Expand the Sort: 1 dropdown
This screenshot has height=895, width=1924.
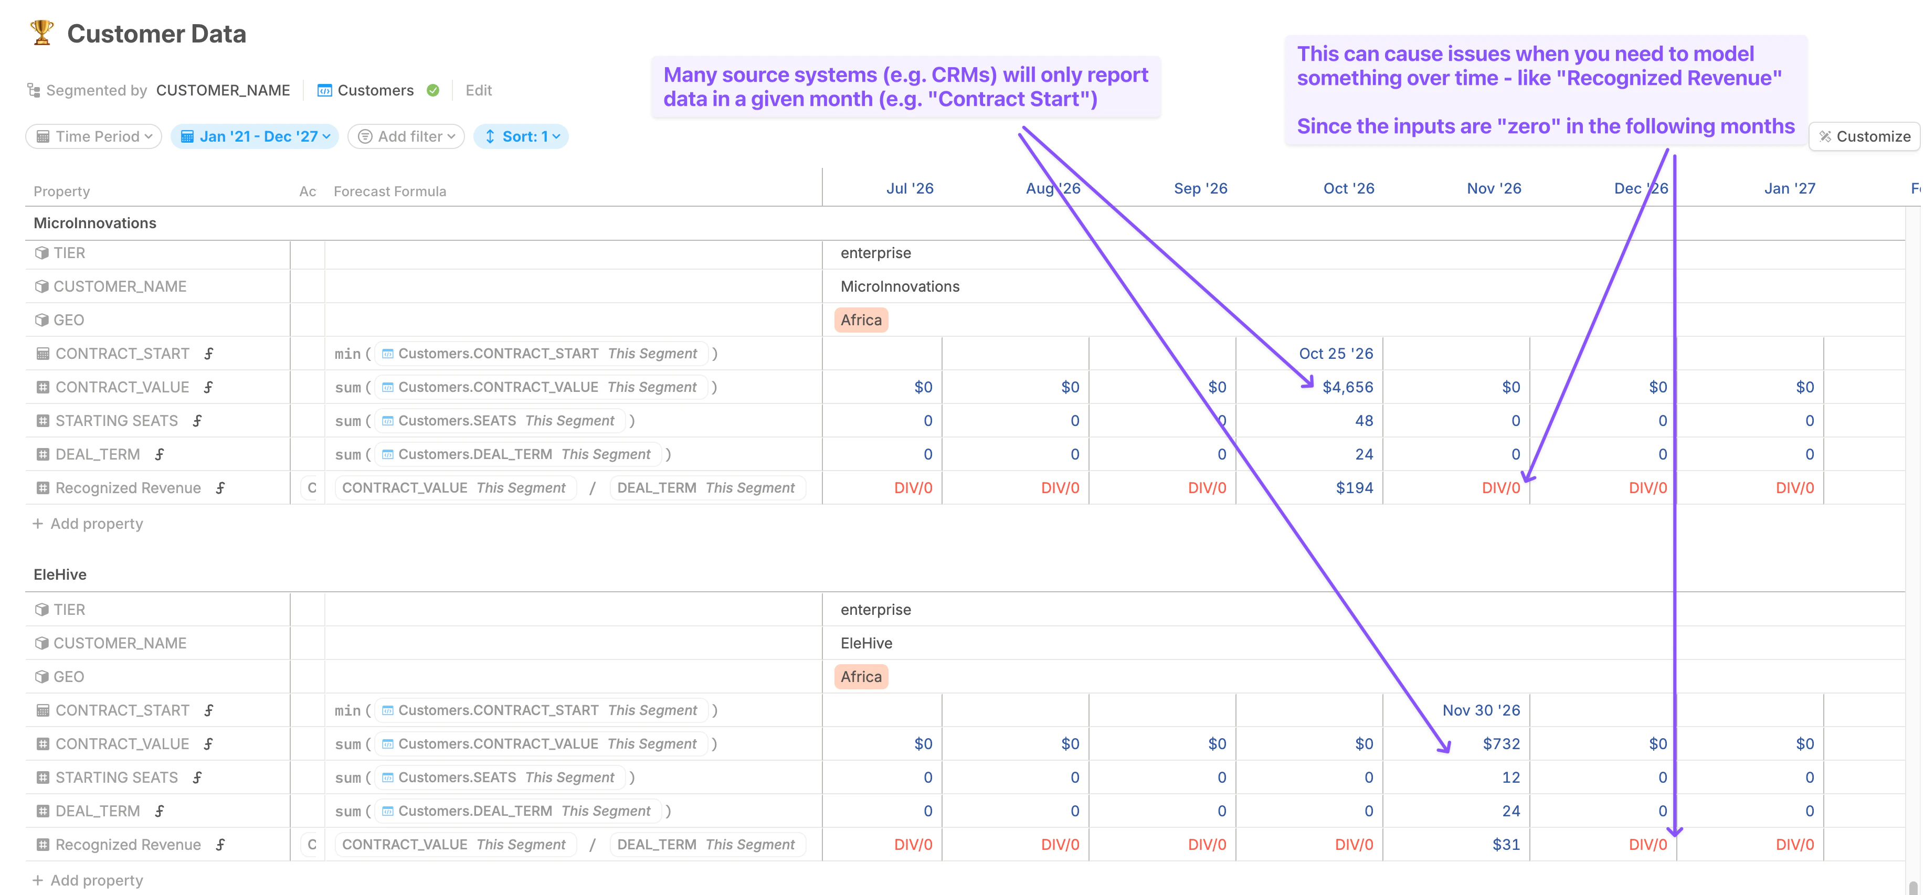click(x=521, y=136)
